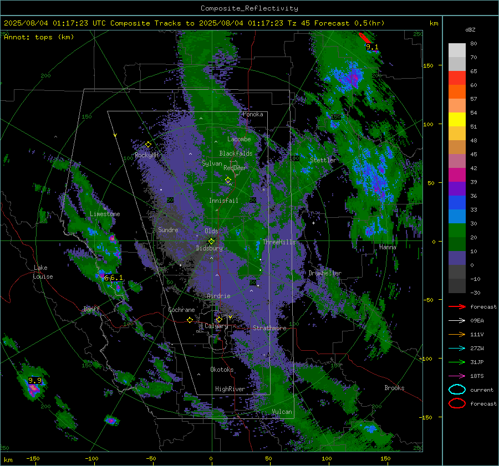The image size is (499, 466).
Task: Click the 33 dBZ light blue swatch
Action: coord(457,216)
